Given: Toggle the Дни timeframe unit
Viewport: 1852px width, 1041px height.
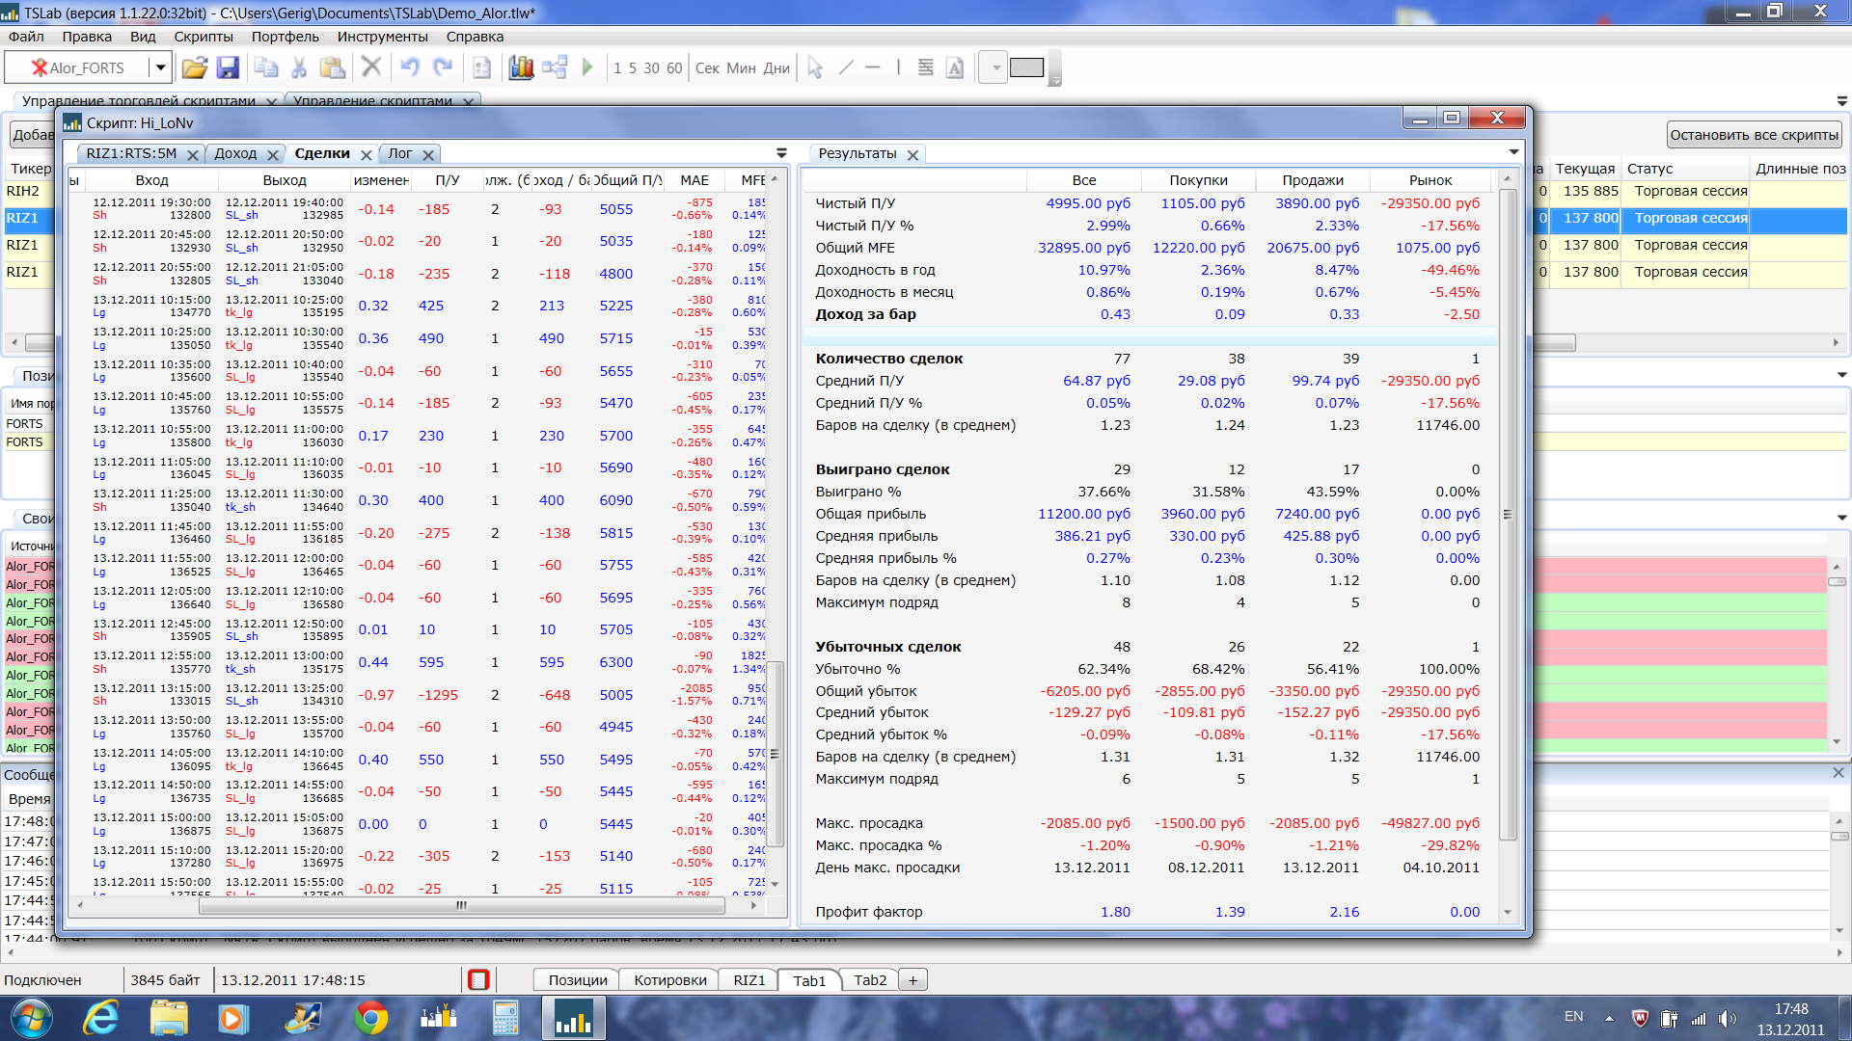Looking at the screenshot, I should 776,68.
